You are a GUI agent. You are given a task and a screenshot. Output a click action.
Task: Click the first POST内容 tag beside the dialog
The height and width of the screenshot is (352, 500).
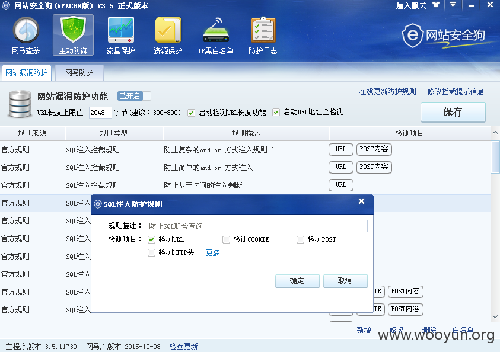(405, 292)
